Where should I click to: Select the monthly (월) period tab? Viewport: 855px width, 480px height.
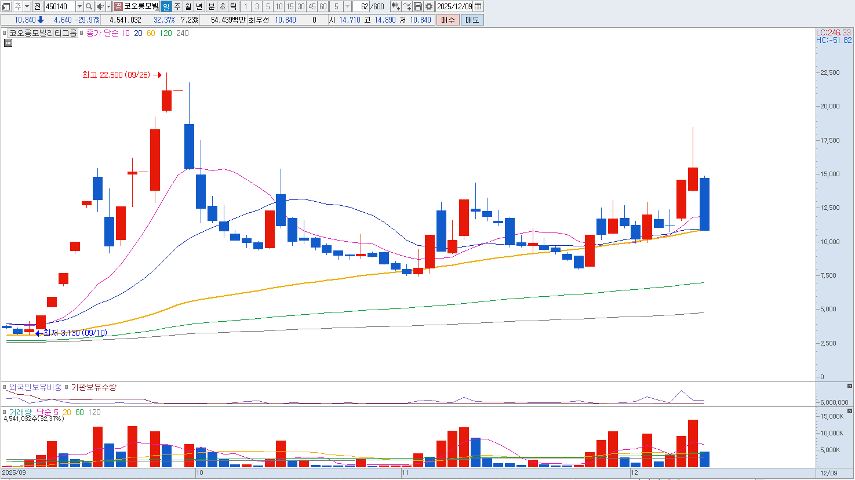coord(188,6)
